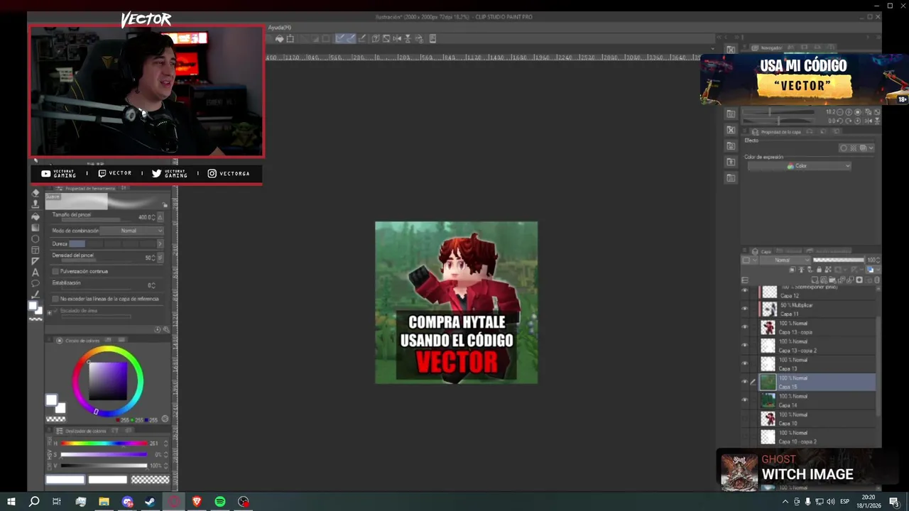Select the Figure (circle) tool

(36, 238)
